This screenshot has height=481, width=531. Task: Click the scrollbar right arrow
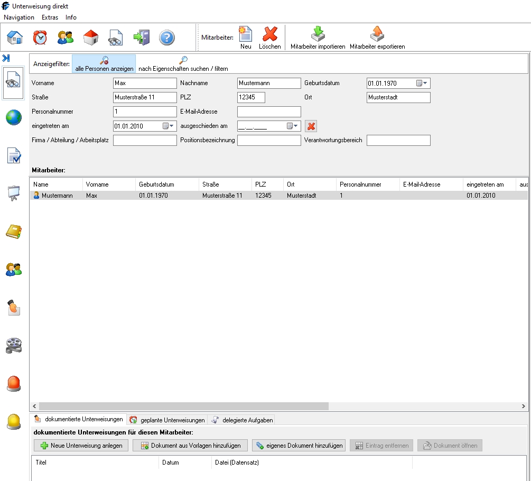point(523,406)
